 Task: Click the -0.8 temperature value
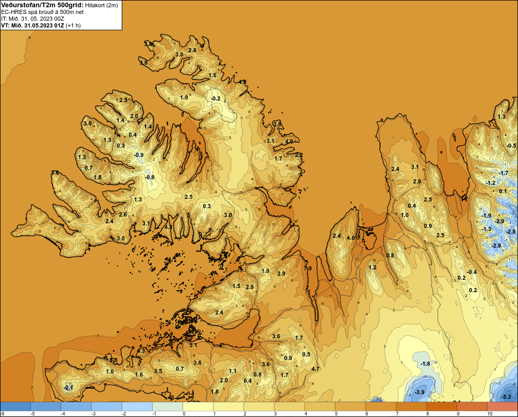tap(149, 177)
